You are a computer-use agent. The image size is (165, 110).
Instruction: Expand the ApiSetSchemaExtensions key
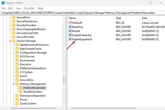pyautogui.click(x=14, y=45)
